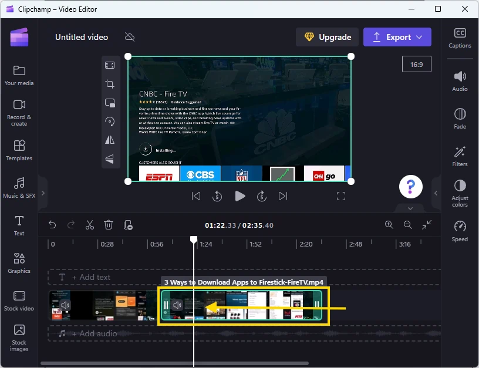Open the Graphics panel
479x368 pixels.
(19, 263)
